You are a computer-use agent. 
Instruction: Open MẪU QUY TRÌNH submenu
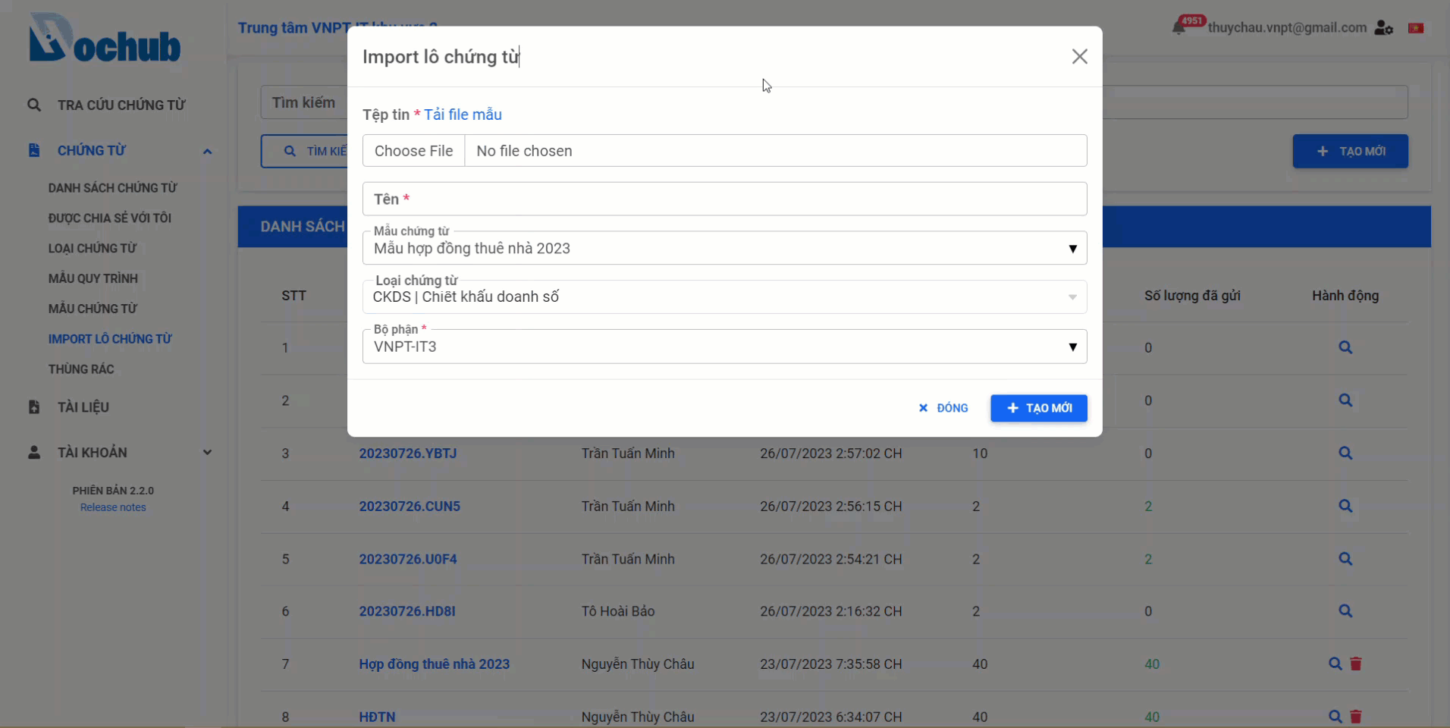(x=93, y=278)
